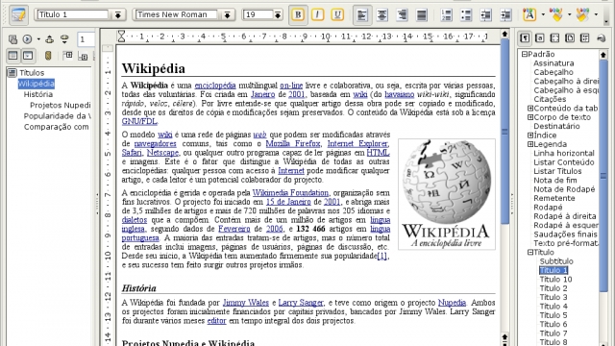
Task: Open the paragraph style dropdown arrow
Action: [x=117, y=15]
